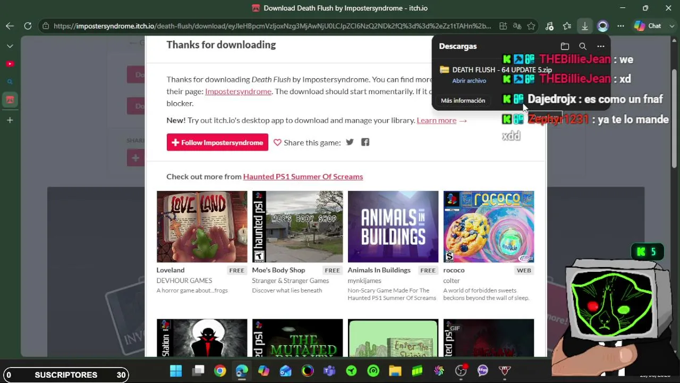The image size is (680, 383).
Task: Open Outlook from taskbar
Action: tap(285, 370)
